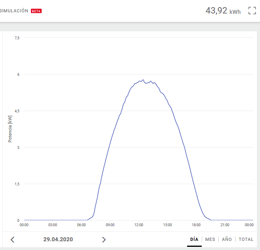
Task: Click the 09:00 time axis label
Action: point(110,225)
